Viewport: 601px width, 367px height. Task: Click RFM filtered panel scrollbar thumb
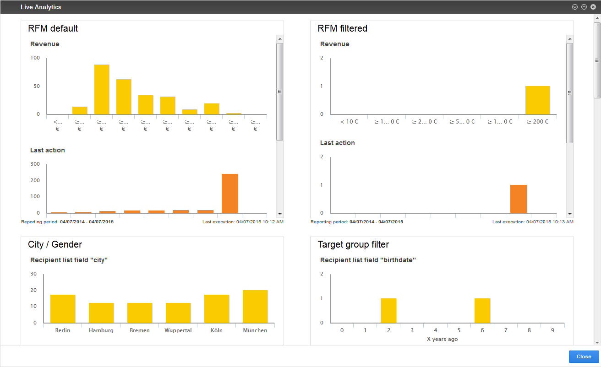click(569, 93)
